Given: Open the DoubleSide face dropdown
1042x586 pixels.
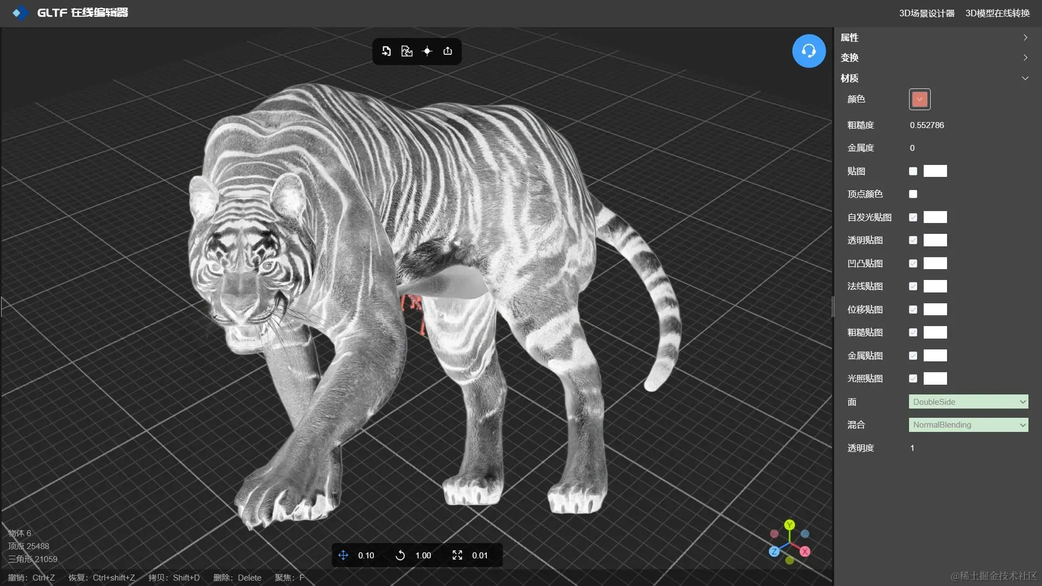Looking at the screenshot, I should [x=968, y=402].
